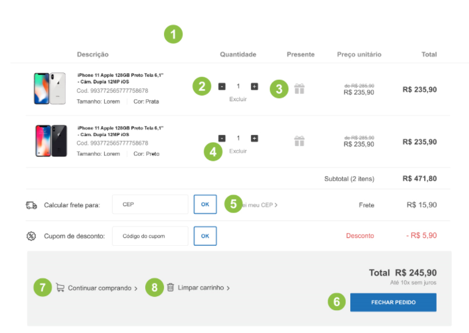Increase quantity of the silver iPhone
Image resolution: width=469 pixels, height=333 pixels.
click(254, 86)
